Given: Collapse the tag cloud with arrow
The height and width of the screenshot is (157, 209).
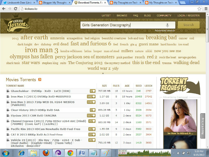Looking at the screenshot, I should [x=103, y=73].
